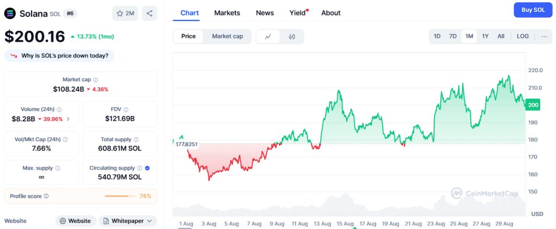This screenshot has width=556, height=229.
Task: Open the chart more options ellipsis
Action: click(544, 36)
